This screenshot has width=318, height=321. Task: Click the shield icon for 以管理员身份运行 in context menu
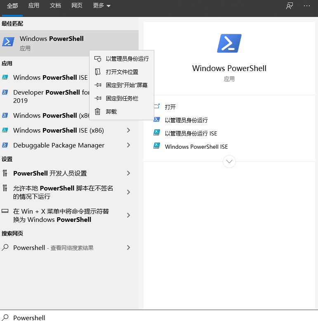click(x=98, y=59)
